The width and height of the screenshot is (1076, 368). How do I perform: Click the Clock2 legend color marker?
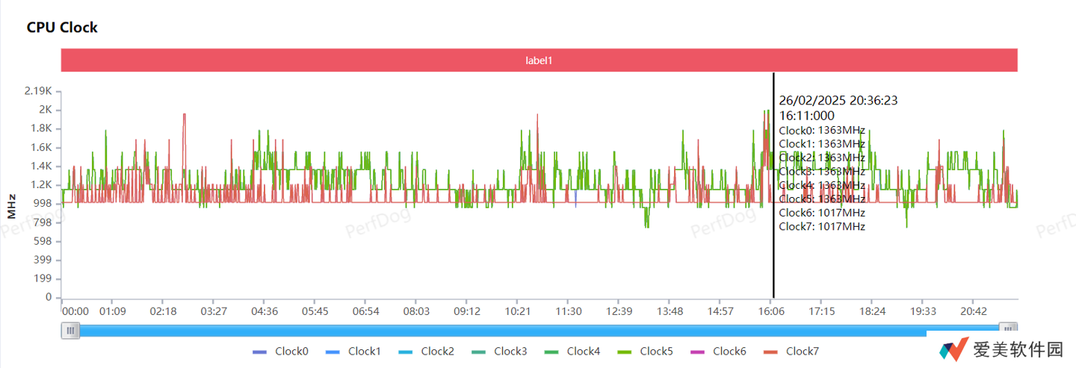[405, 352]
